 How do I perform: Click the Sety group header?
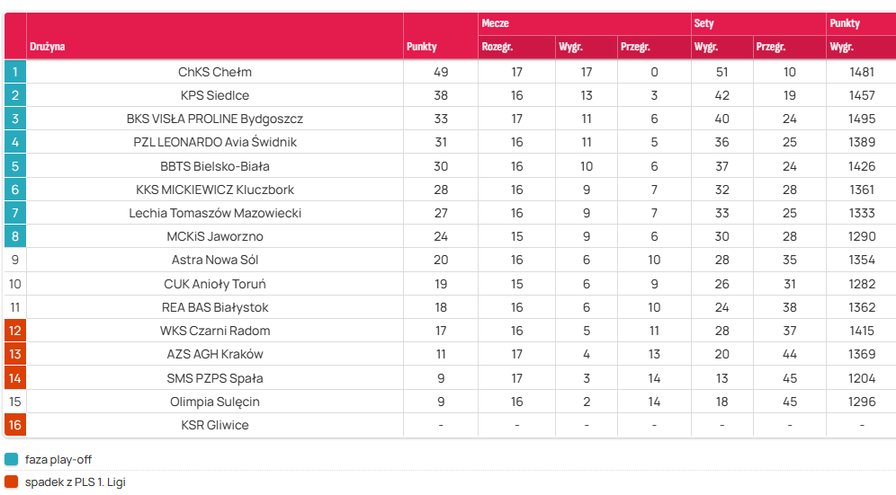coord(704,23)
